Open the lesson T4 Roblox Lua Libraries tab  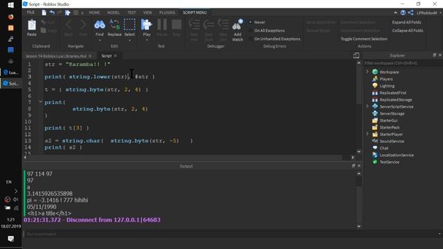[x=56, y=56]
